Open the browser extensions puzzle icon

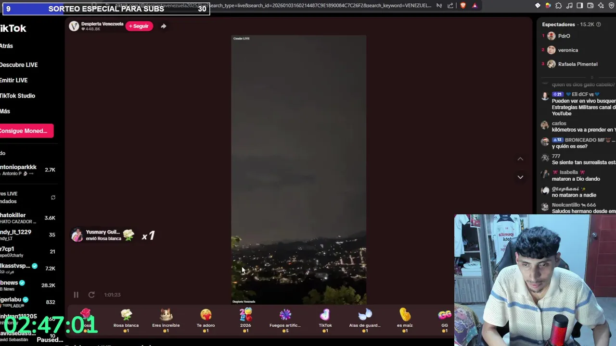tap(558, 5)
